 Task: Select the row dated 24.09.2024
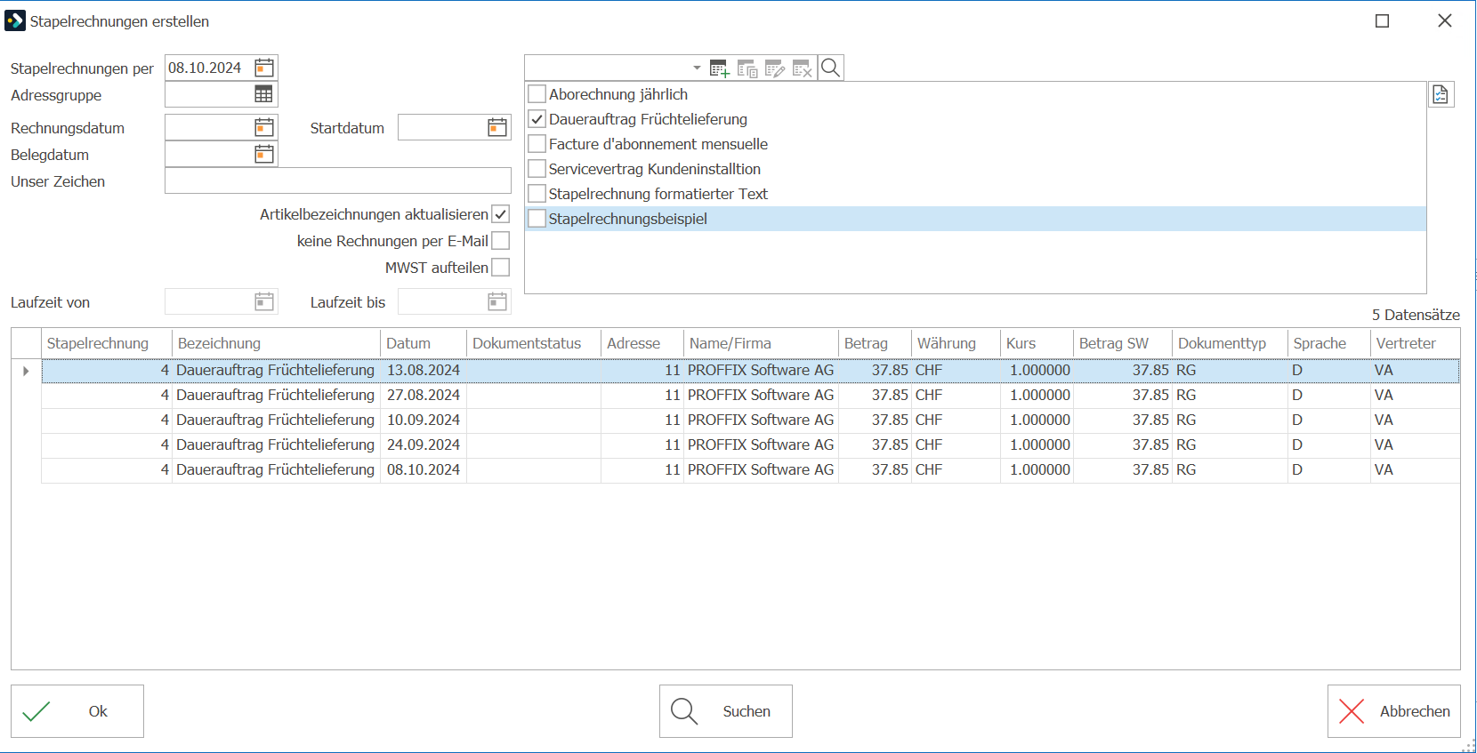tap(750, 445)
